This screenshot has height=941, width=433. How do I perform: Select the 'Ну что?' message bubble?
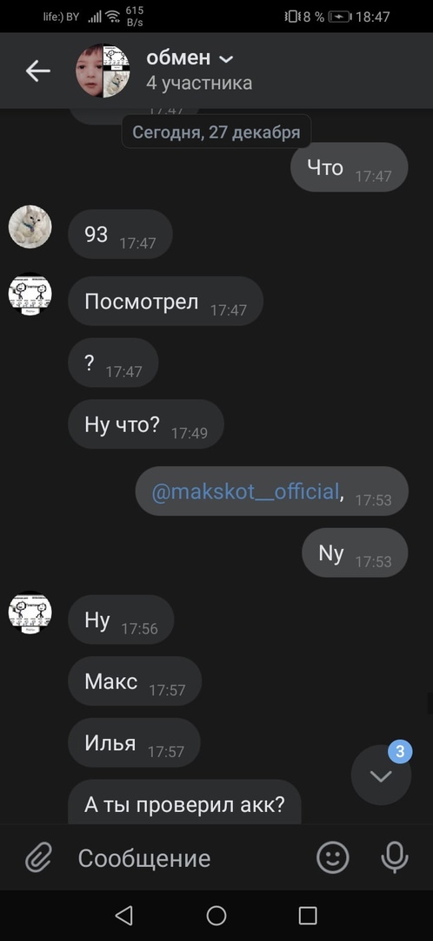(145, 424)
